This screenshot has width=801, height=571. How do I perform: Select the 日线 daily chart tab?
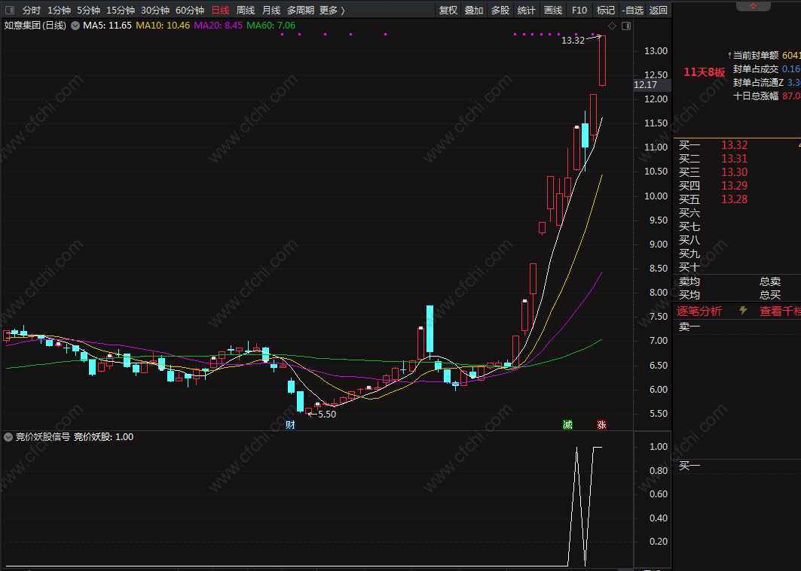click(221, 11)
